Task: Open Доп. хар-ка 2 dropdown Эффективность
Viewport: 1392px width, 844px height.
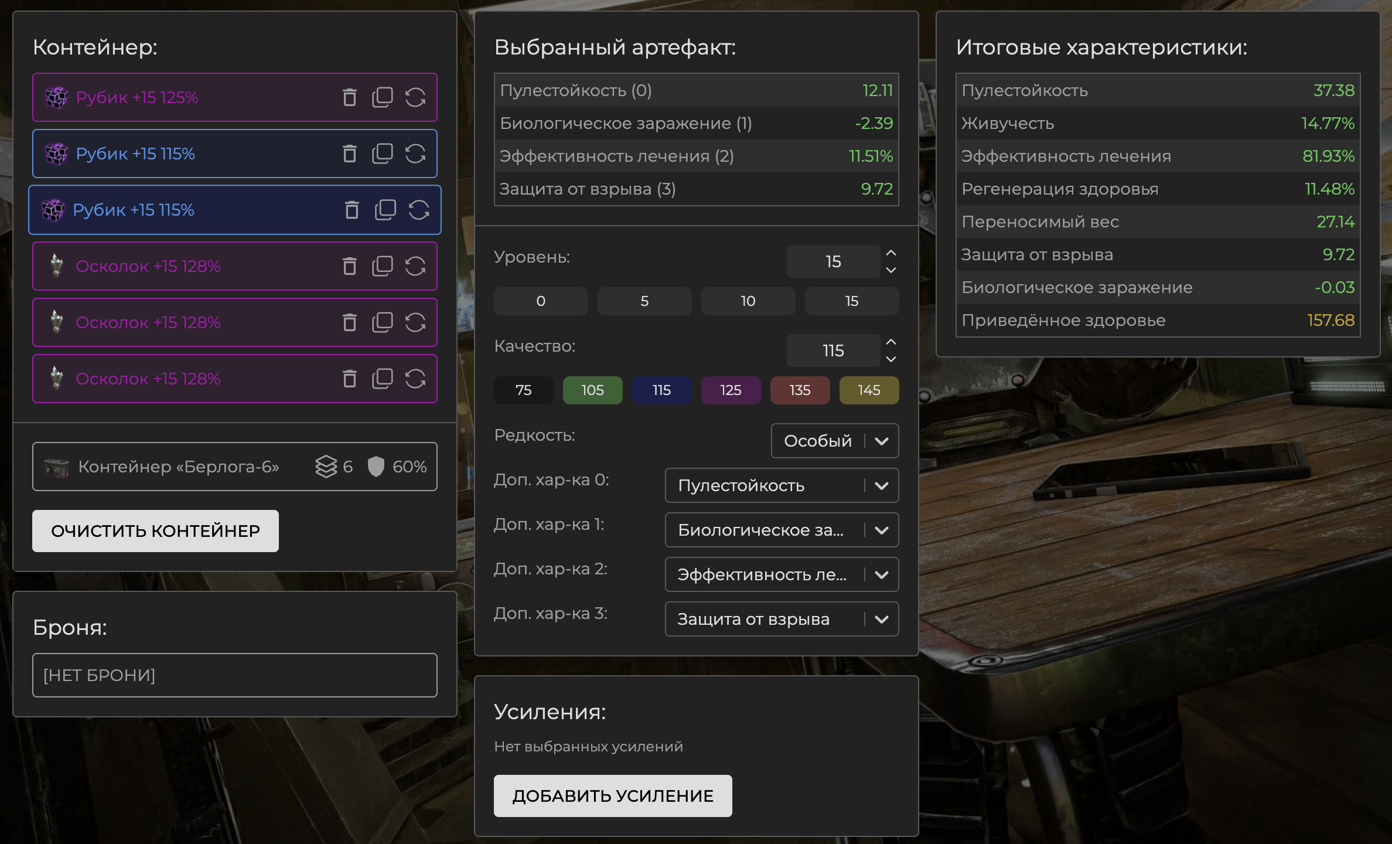Action: coord(782,574)
